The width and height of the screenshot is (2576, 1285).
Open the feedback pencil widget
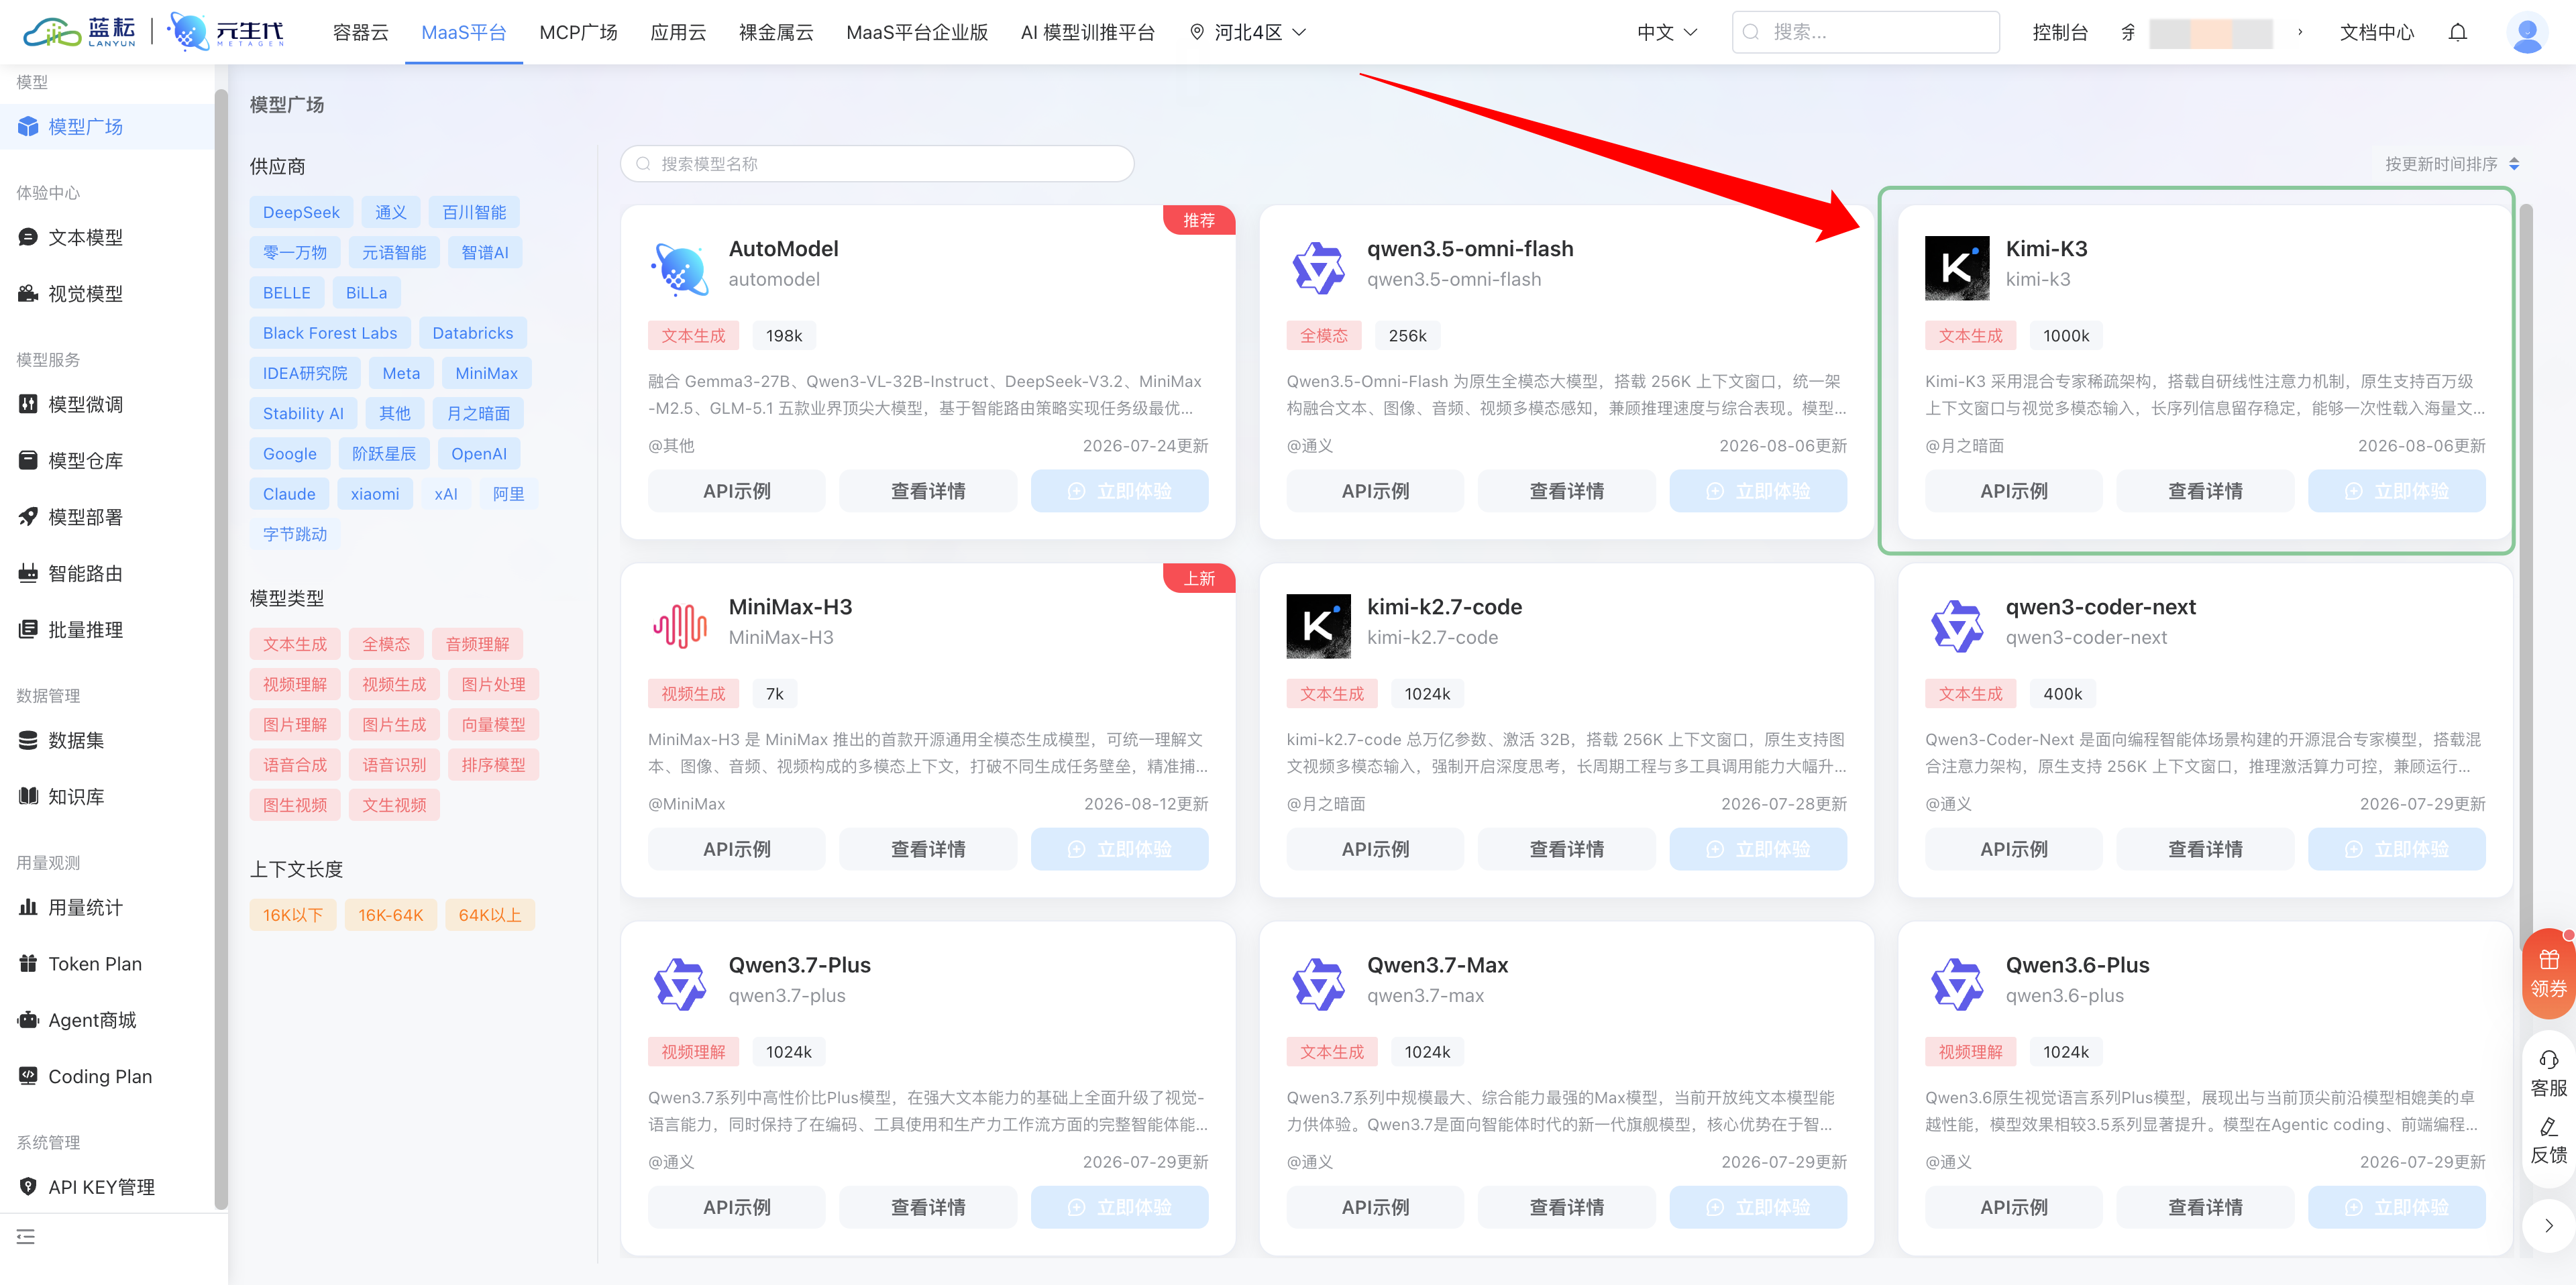[2548, 1141]
